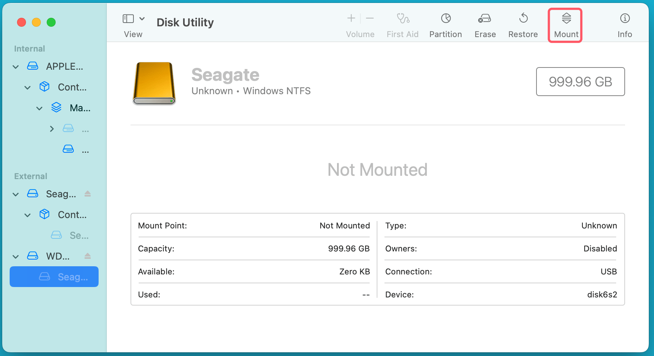Open the Partition tool
The width and height of the screenshot is (654, 356).
445,24
